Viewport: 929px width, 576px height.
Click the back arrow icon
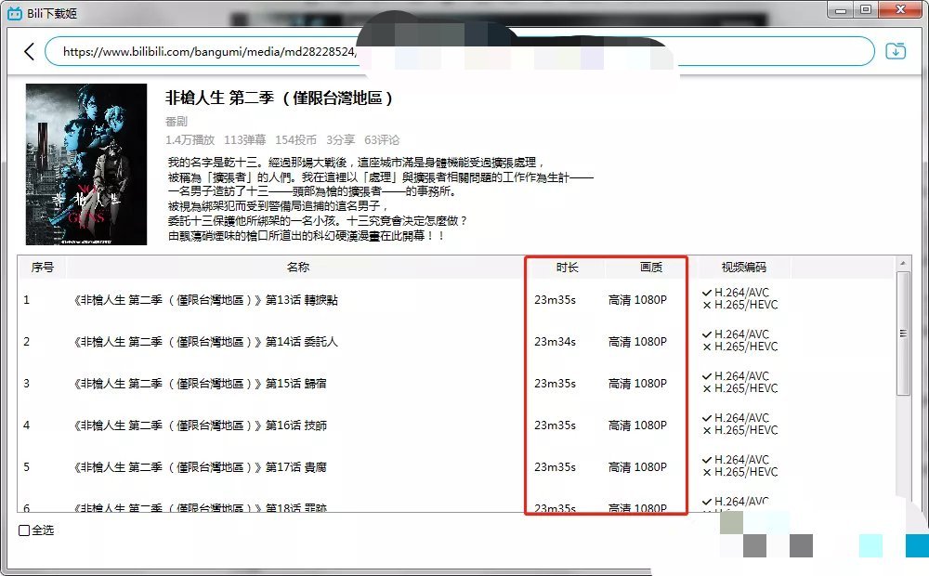[29, 51]
